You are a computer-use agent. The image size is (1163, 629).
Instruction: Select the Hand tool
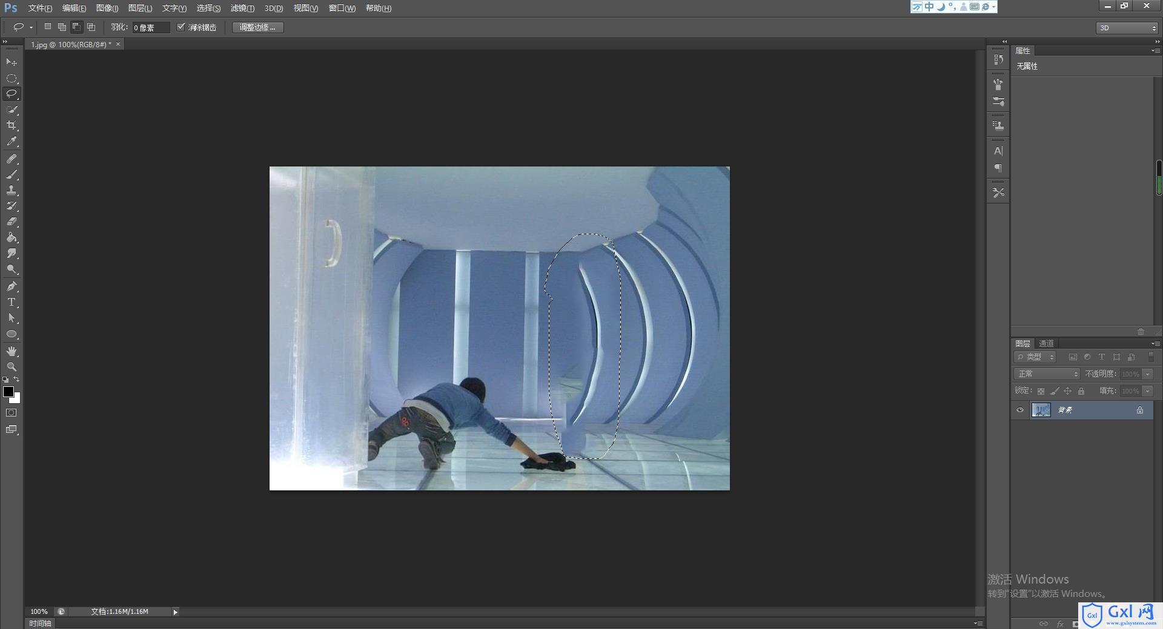point(12,351)
